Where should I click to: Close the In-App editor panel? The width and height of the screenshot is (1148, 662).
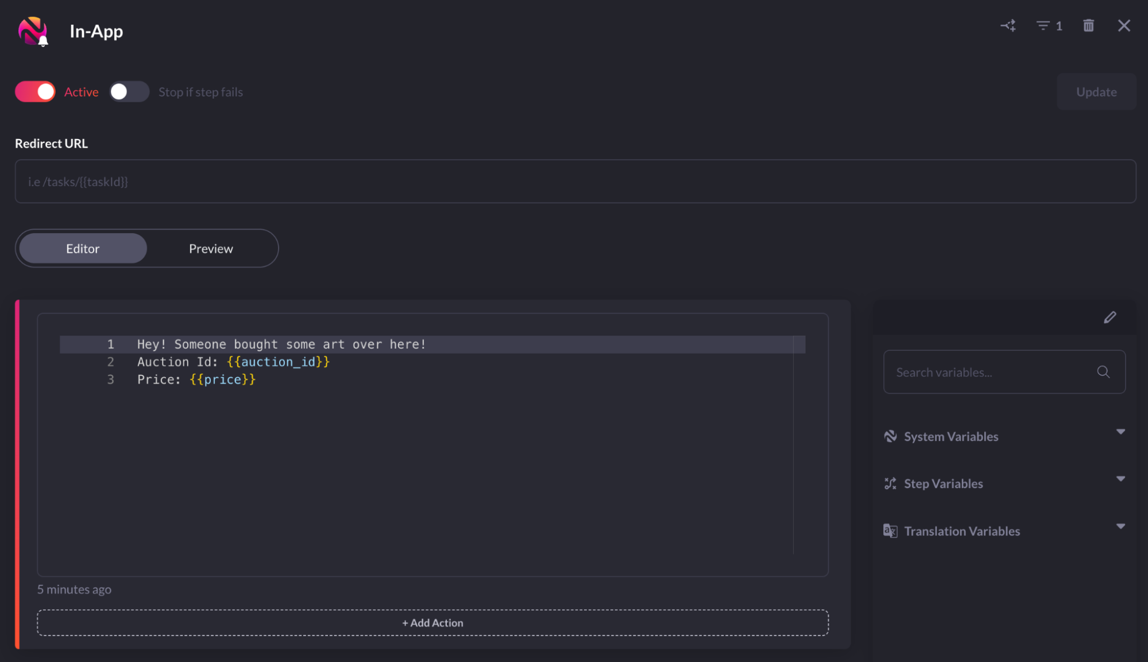coord(1124,26)
